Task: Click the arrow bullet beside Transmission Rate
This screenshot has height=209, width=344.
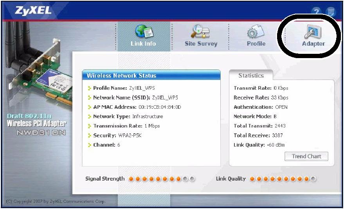Action: 89,126
